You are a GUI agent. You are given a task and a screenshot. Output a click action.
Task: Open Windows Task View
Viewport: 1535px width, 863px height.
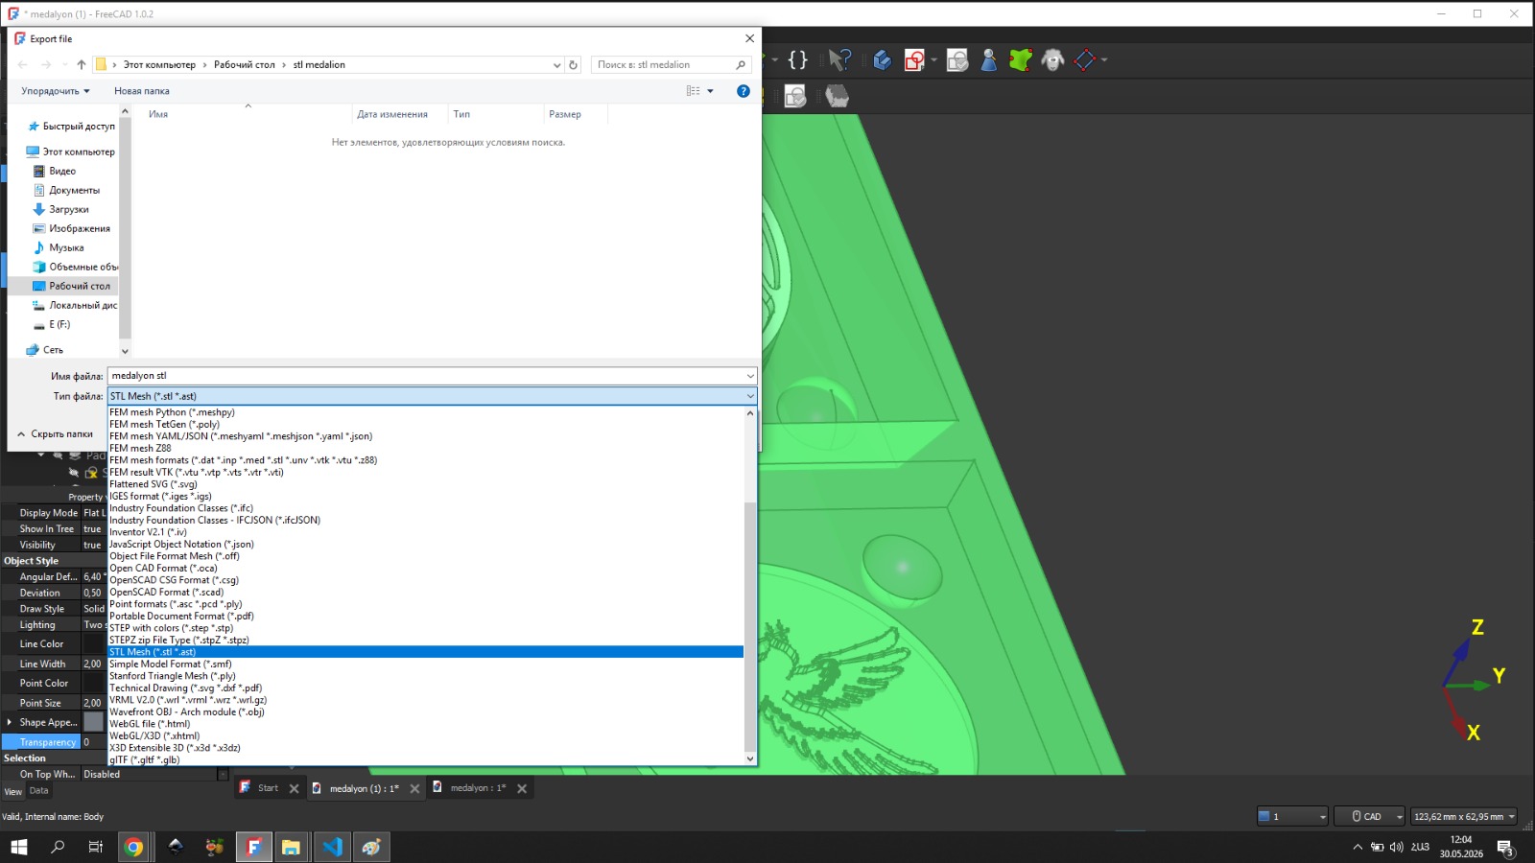pyautogui.click(x=95, y=847)
